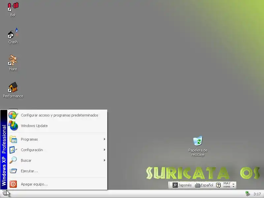Select the Configuración menu item
The width and height of the screenshot is (264, 198).
tap(57, 150)
